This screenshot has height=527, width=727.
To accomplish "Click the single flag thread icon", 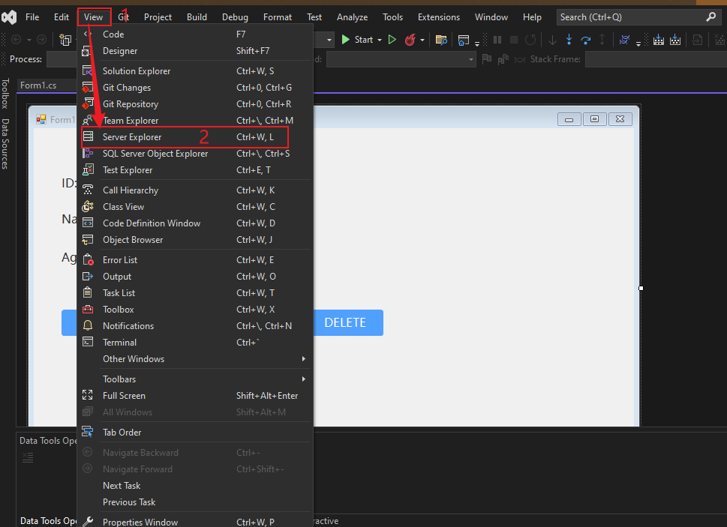I will point(487,59).
